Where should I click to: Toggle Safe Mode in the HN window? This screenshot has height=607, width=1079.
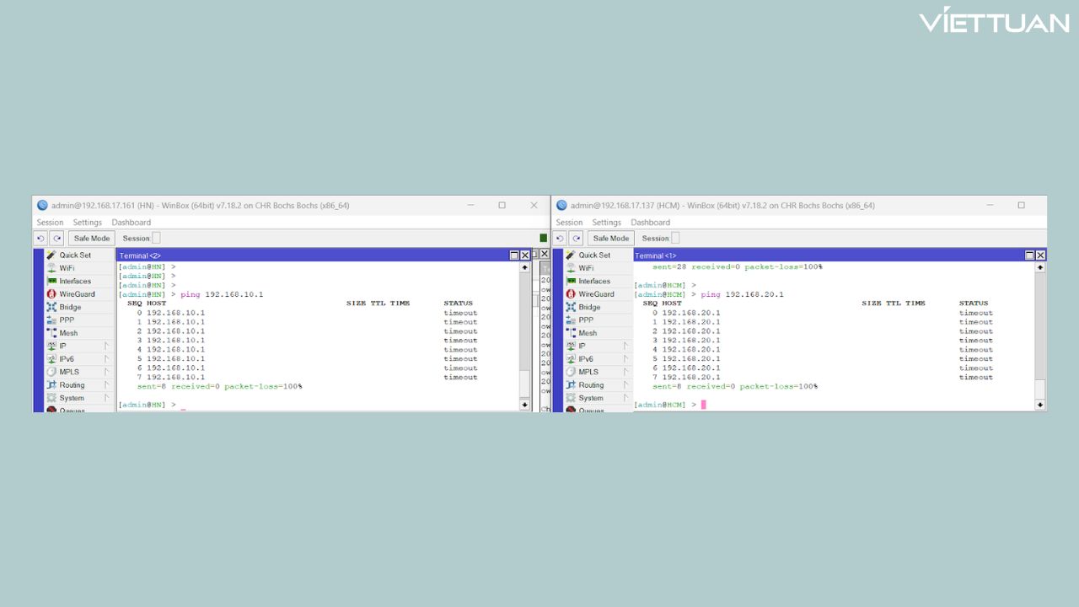[91, 239]
